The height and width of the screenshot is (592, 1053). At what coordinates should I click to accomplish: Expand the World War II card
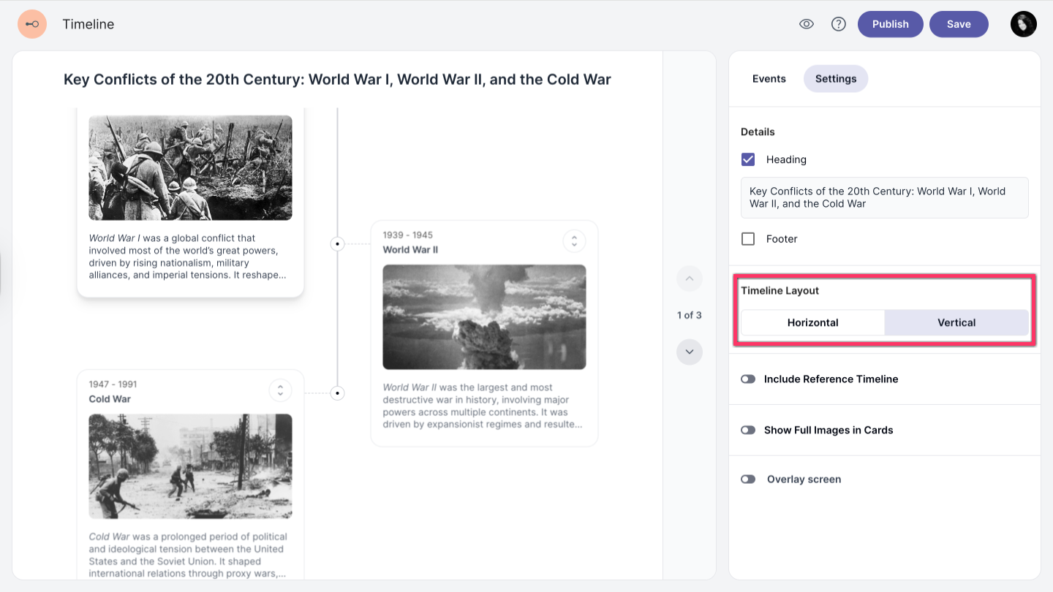click(x=574, y=240)
